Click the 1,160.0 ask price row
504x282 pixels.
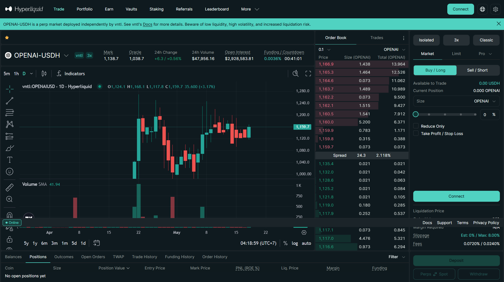(362, 122)
